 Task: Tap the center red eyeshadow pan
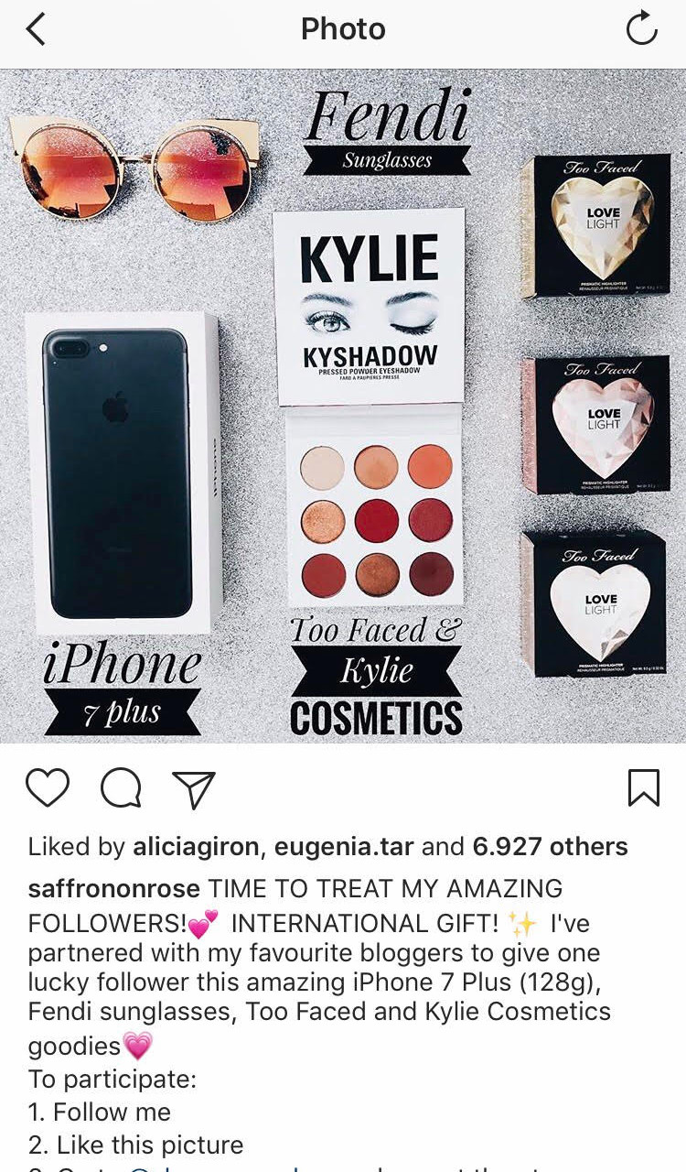[376, 520]
